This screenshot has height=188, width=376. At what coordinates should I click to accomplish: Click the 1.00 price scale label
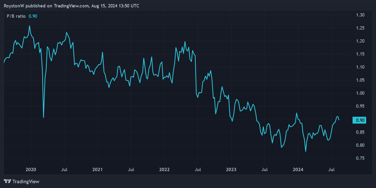click(360, 93)
